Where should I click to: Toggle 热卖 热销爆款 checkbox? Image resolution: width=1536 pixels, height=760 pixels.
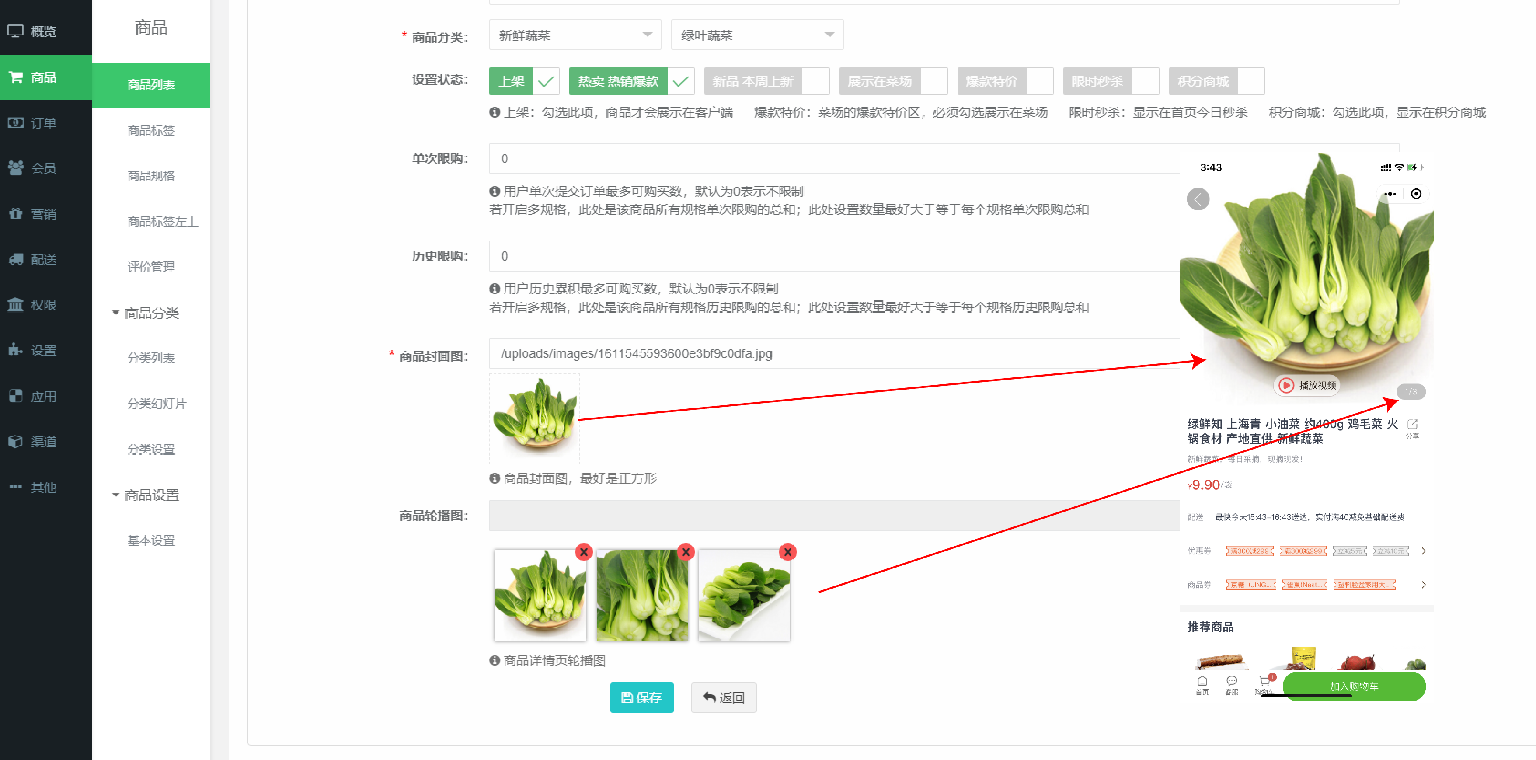[x=680, y=81]
